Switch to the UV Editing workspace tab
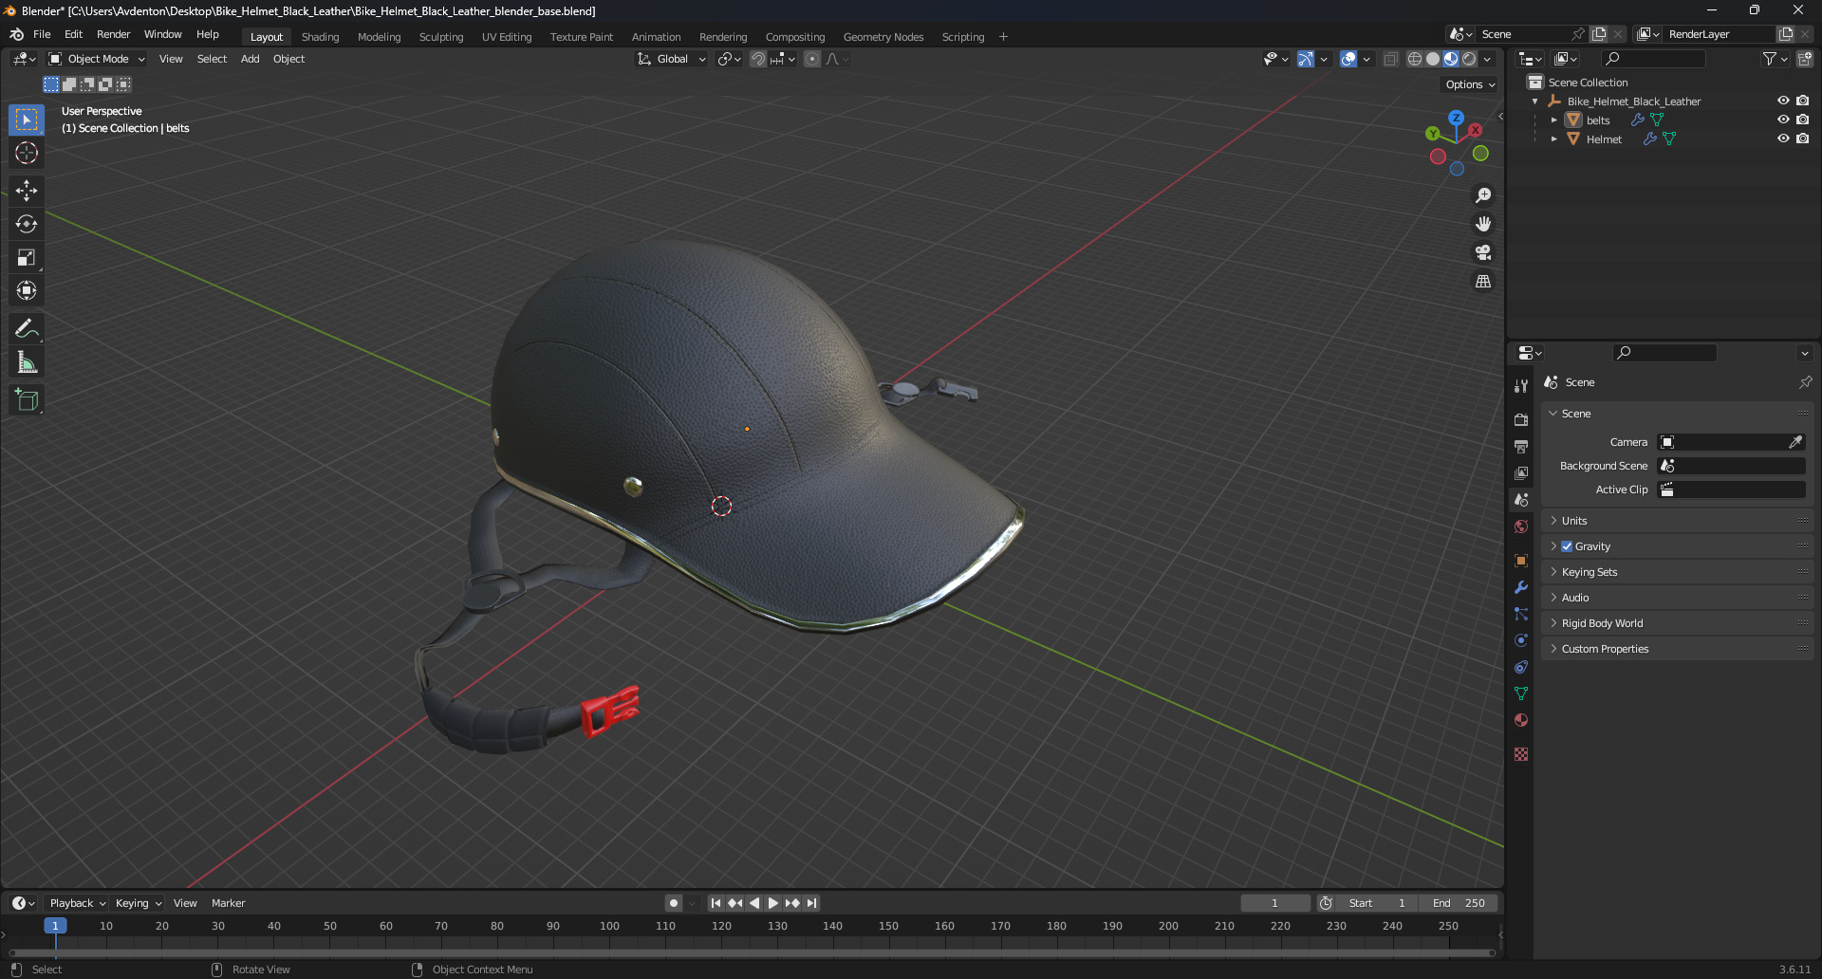Viewport: 1822px width, 979px height. [x=507, y=37]
